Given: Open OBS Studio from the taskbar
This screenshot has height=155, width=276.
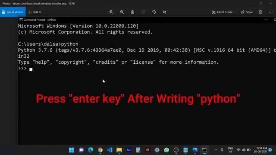Looking at the screenshot, I should pos(176,150).
